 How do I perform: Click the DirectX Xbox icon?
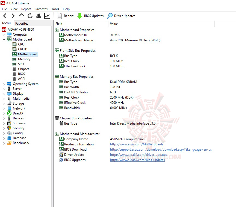click(9, 113)
